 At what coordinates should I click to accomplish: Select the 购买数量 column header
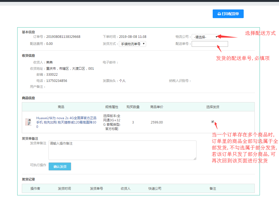pyautogui.click(x=133, y=107)
